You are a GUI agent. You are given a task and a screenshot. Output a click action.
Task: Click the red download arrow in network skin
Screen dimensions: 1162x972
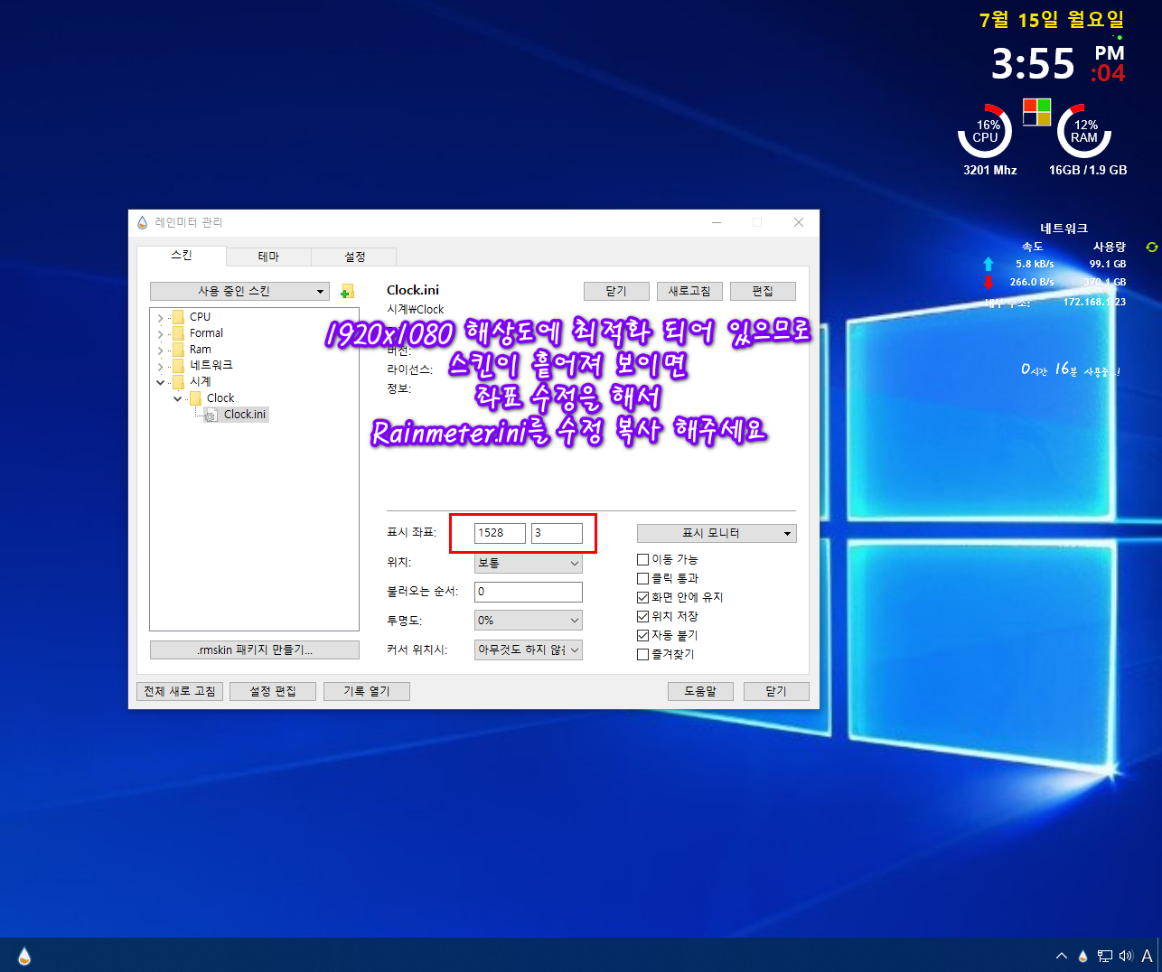pyautogui.click(x=988, y=282)
